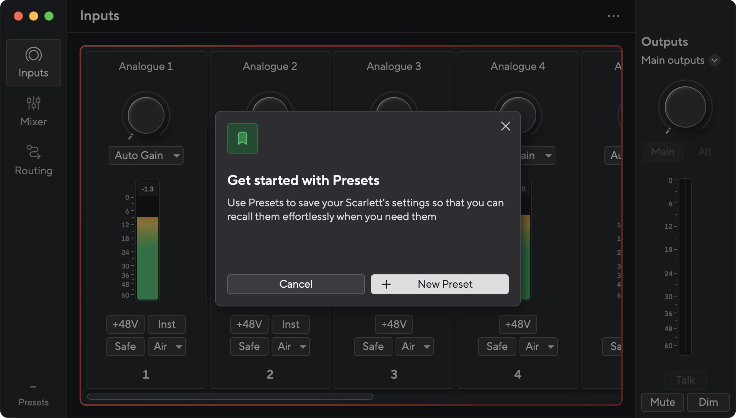Select the Main output tab
Viewport: 736px width, 418px height.
[x=663, y=152]
